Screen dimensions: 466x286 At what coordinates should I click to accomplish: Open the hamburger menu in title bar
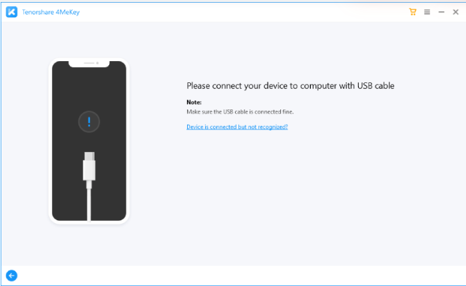click(427, 12)
